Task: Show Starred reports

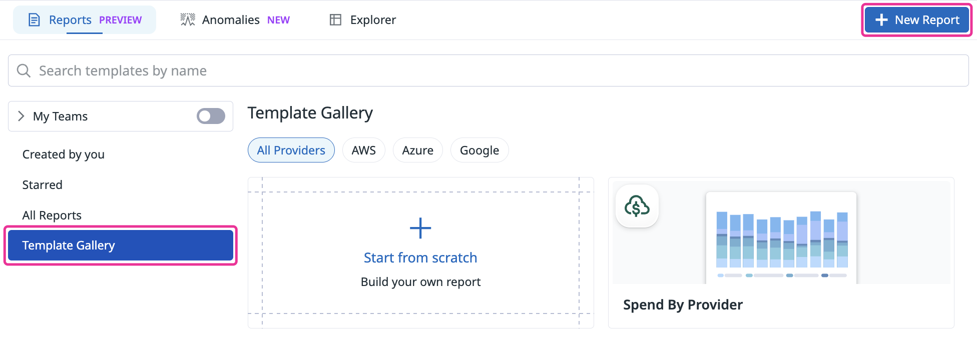Action: click(43, 185)
